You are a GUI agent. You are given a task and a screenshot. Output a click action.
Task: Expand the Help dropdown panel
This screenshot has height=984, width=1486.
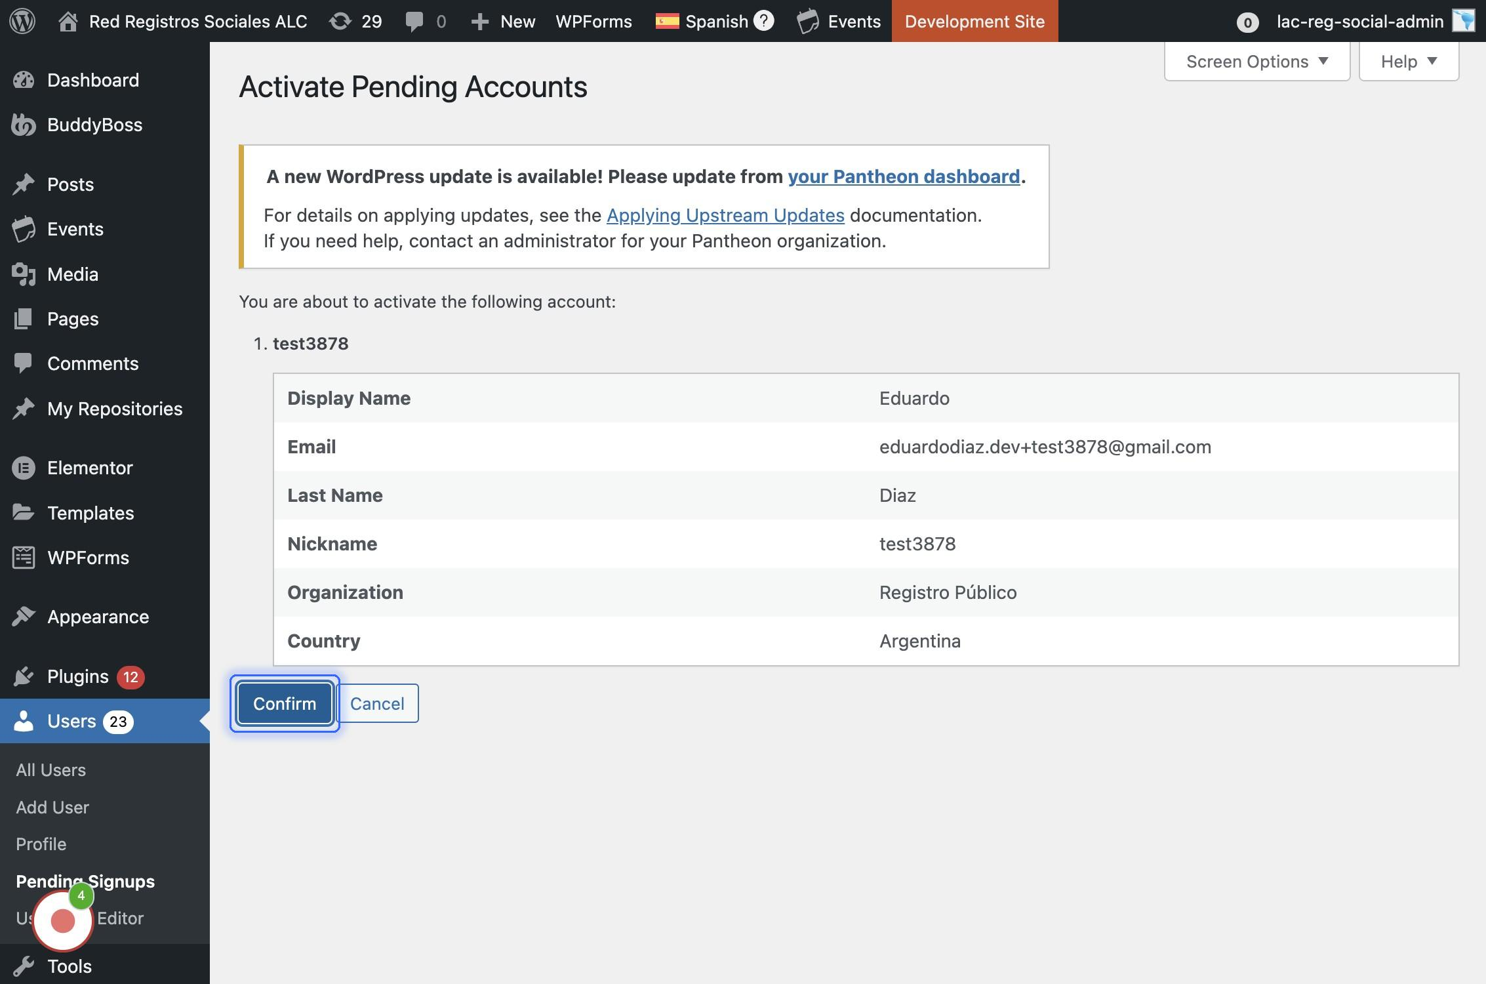[x=1408, y=62]
